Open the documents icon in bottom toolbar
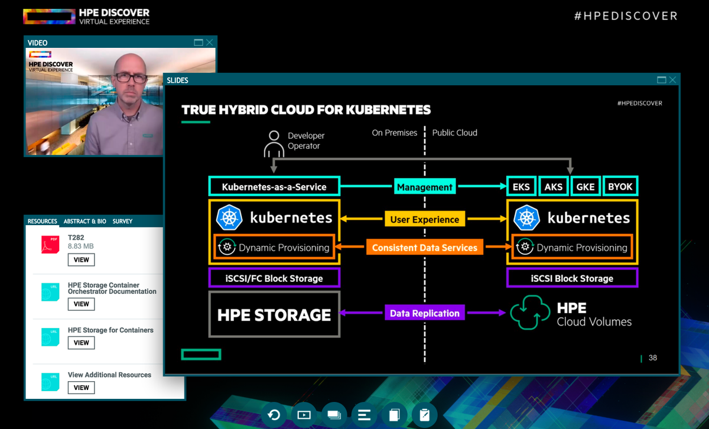This screenshot has height=429, width=709. (394, 415)
